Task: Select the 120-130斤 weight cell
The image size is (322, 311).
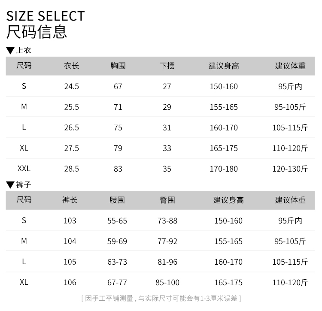Action: click(x=290, y=169)
